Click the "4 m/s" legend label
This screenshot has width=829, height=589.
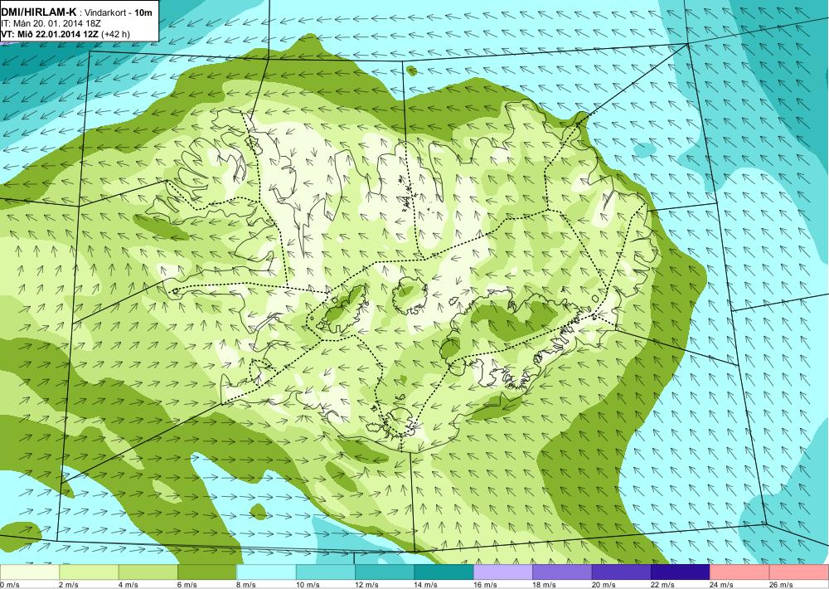(128, 585)
